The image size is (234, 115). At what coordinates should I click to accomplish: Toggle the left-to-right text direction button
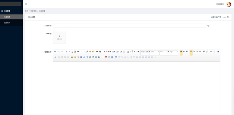click(x=181, y=53)
